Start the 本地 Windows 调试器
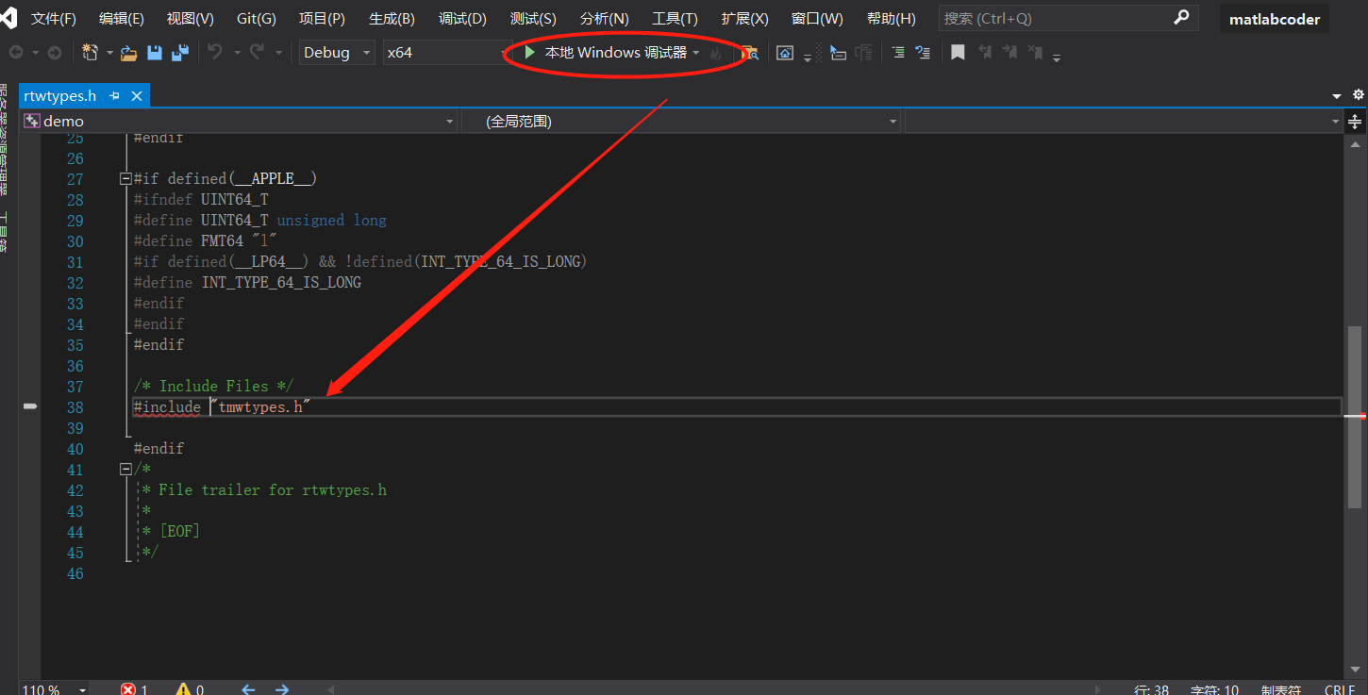 tap(609, 53)
